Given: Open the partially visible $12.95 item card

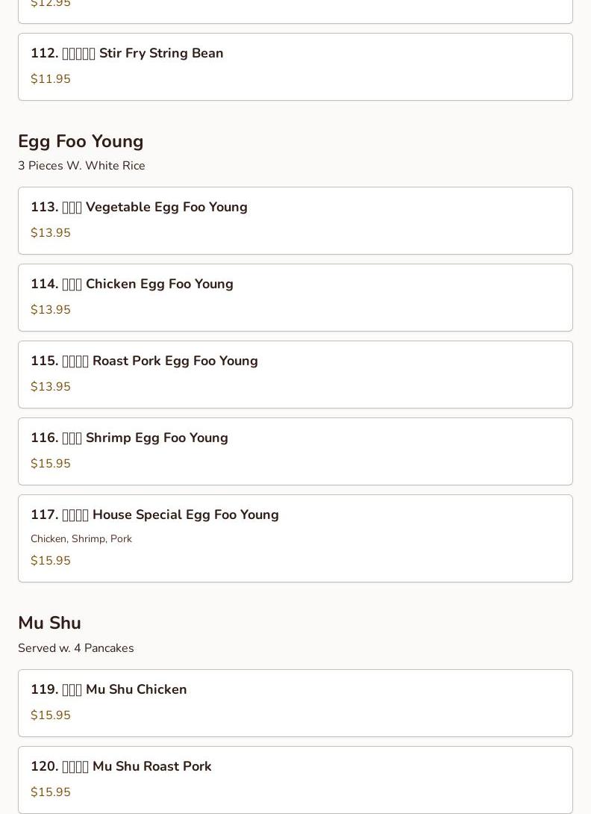Looking at the screenshot, I should [x=295, y=11].
